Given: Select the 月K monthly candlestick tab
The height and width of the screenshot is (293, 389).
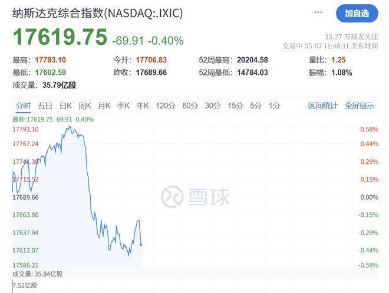Looking at the screenshot, I should 104,106.
